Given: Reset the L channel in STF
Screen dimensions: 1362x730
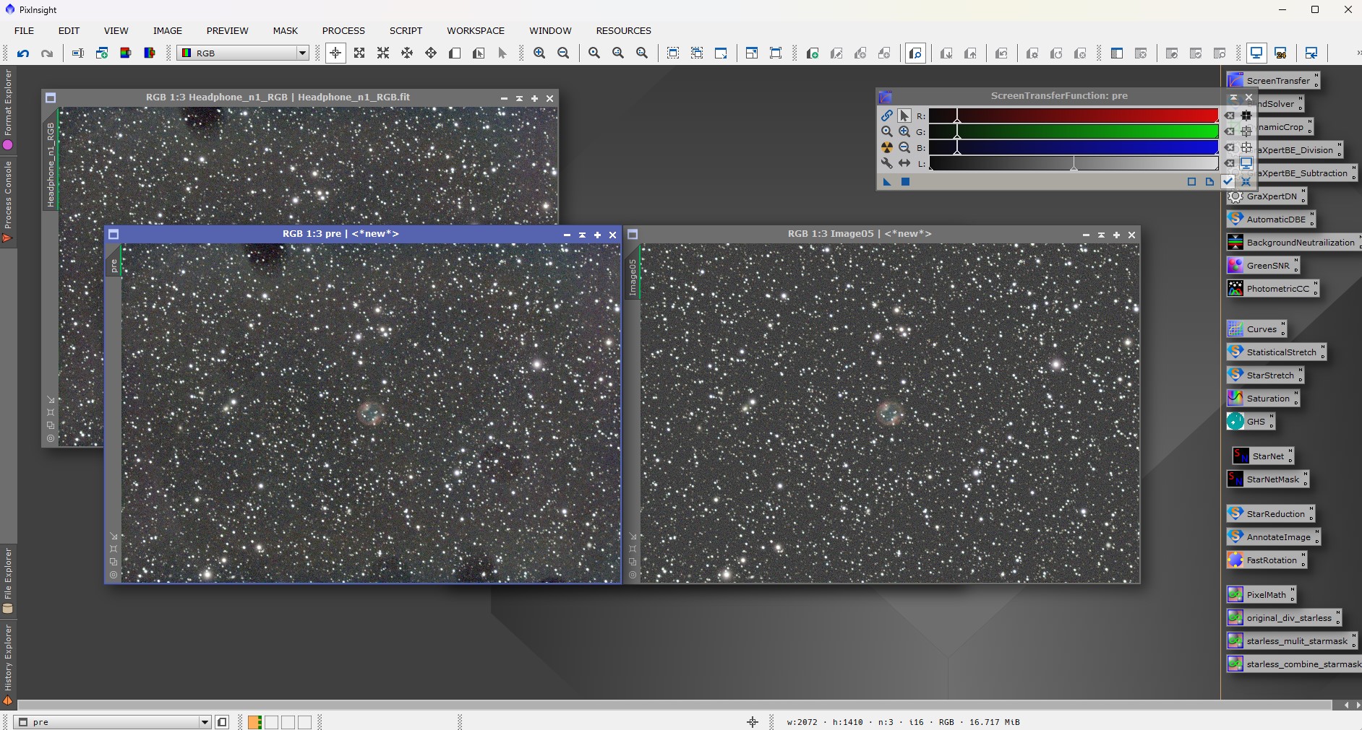Looking at the screenshot, I should coord(1230,163).
